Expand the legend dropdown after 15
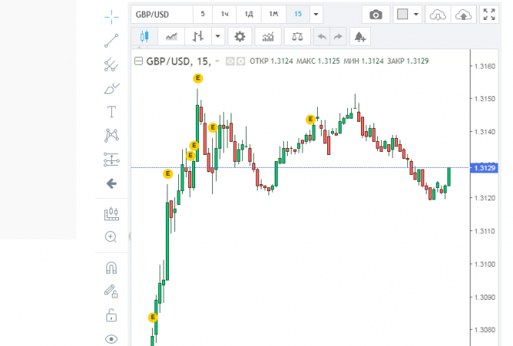 (x=217, y=61)
